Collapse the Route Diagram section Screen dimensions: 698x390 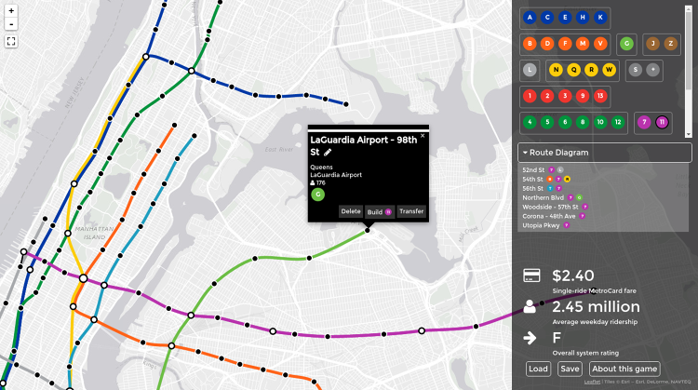(x=605, y=153)
